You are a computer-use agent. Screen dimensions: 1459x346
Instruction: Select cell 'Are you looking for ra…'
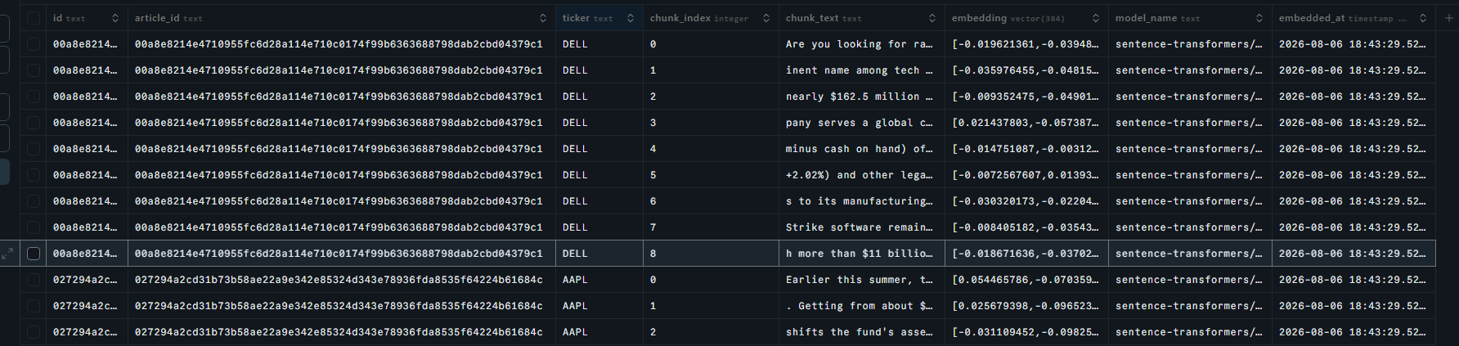862,44
